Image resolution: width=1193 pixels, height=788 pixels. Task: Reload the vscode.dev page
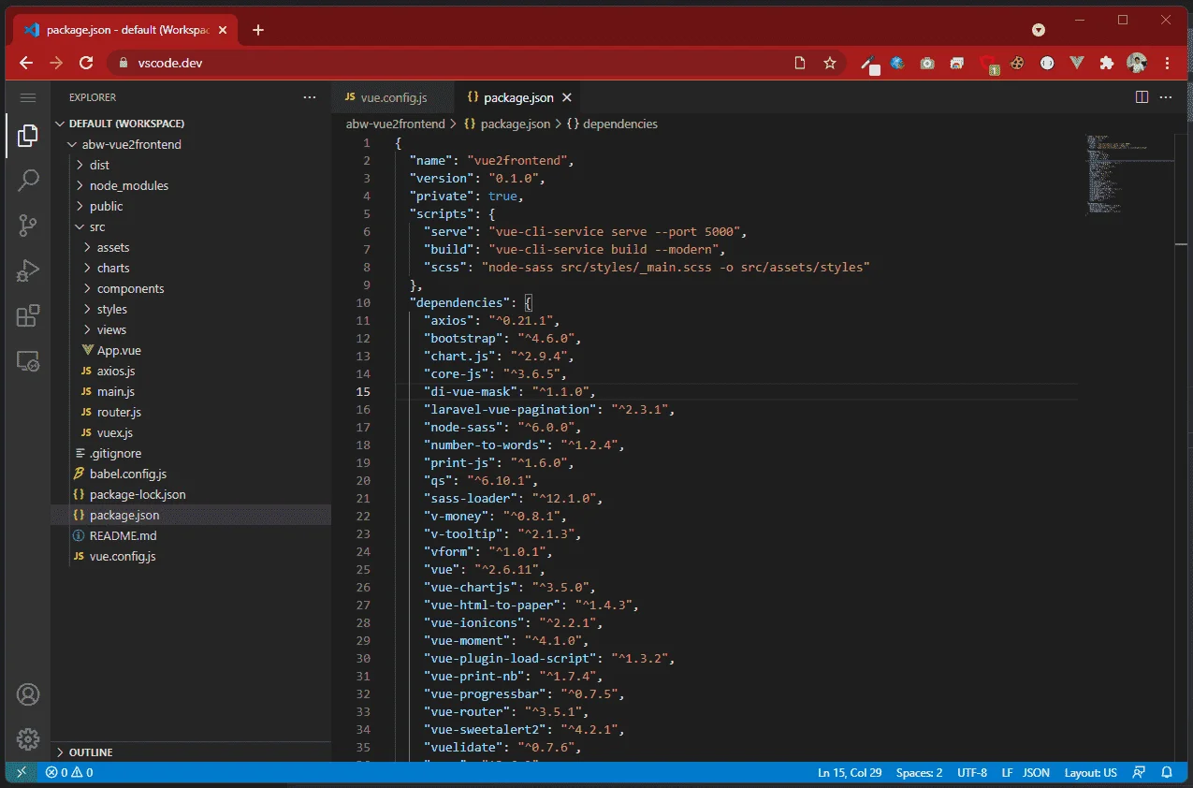click(x=86, y=63)
